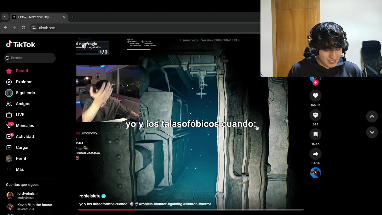Click the #gaming hashtag
Viewport: 382px width, 215px height.
tap(175, 204)
